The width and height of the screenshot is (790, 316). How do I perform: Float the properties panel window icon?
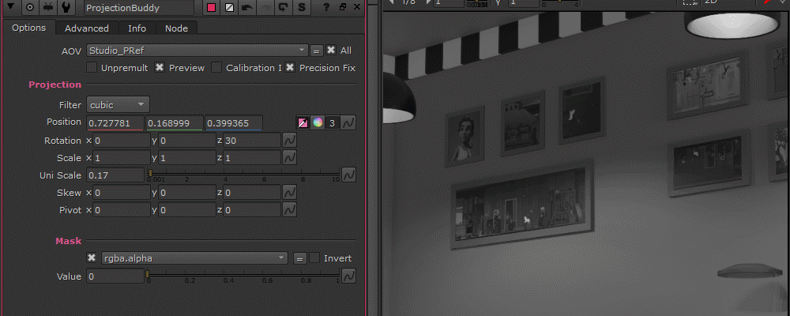(343, 7)
